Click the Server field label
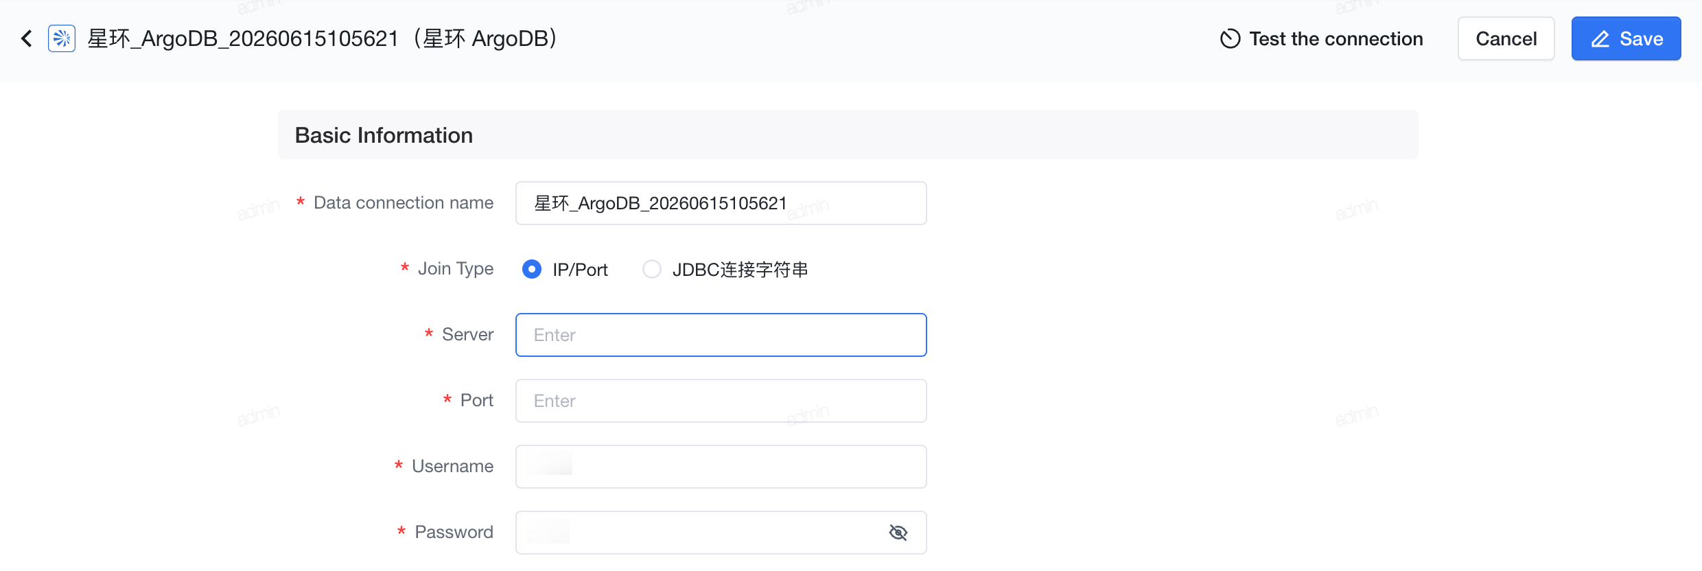 pyautogui.click(x=468, y=334)
